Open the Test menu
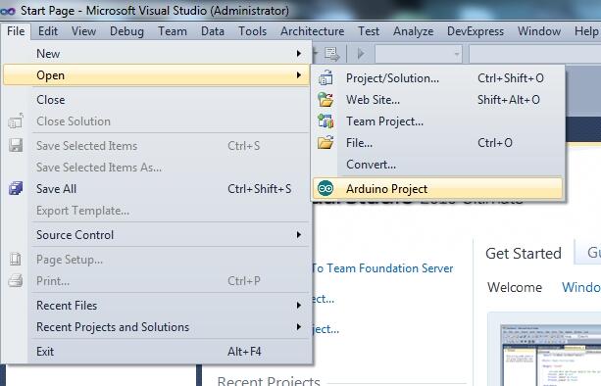Screen dimensions: 601x386 (x=369, y=31)
